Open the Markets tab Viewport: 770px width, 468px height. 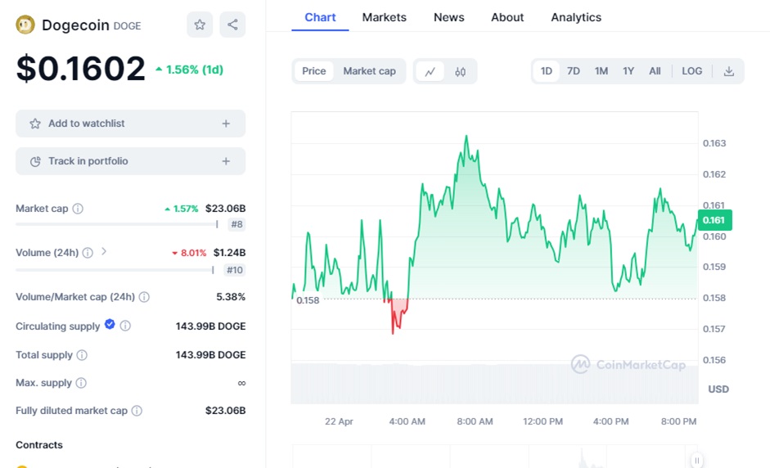(384, 17)
